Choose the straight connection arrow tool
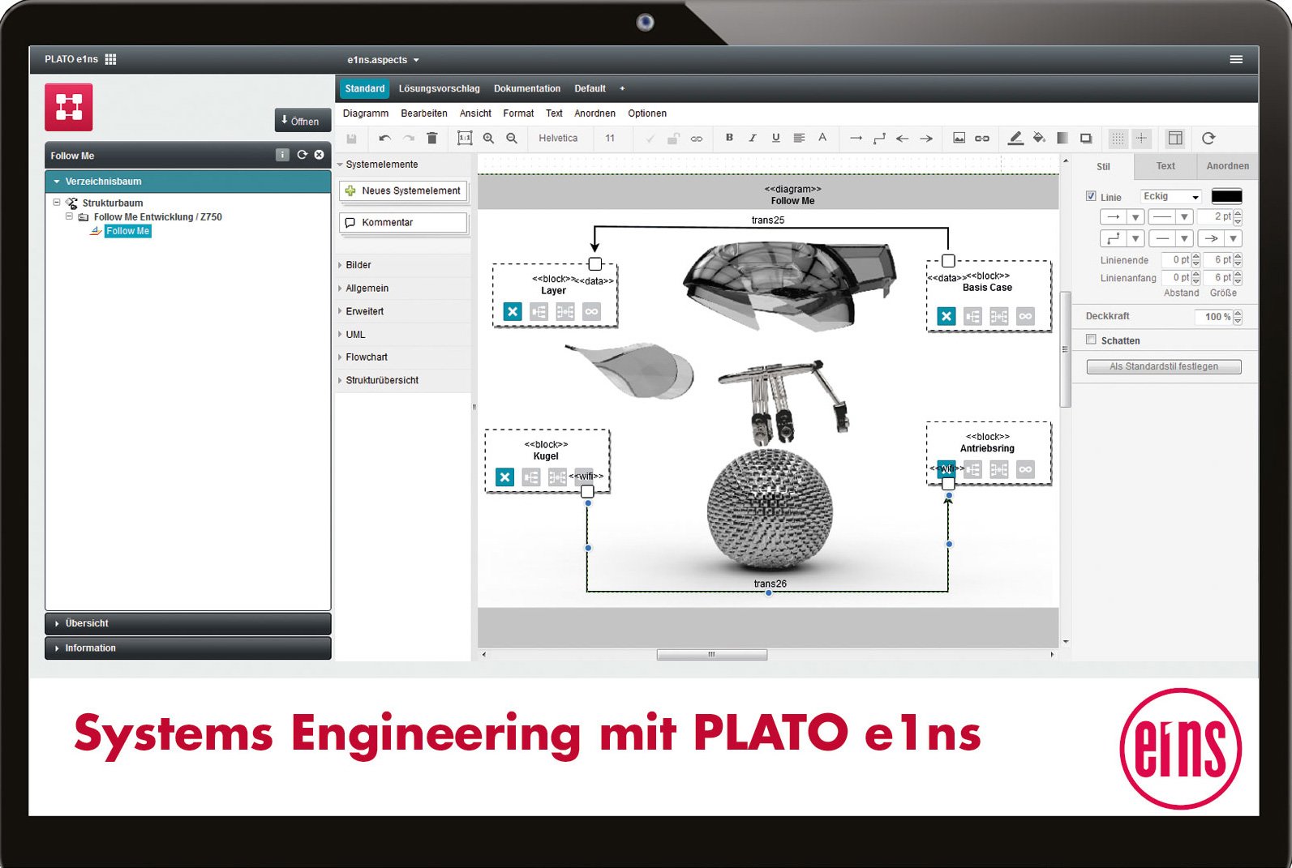 [856, 139]
